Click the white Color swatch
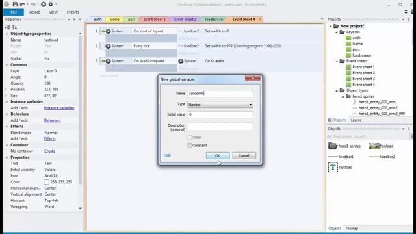 (46, 182)
